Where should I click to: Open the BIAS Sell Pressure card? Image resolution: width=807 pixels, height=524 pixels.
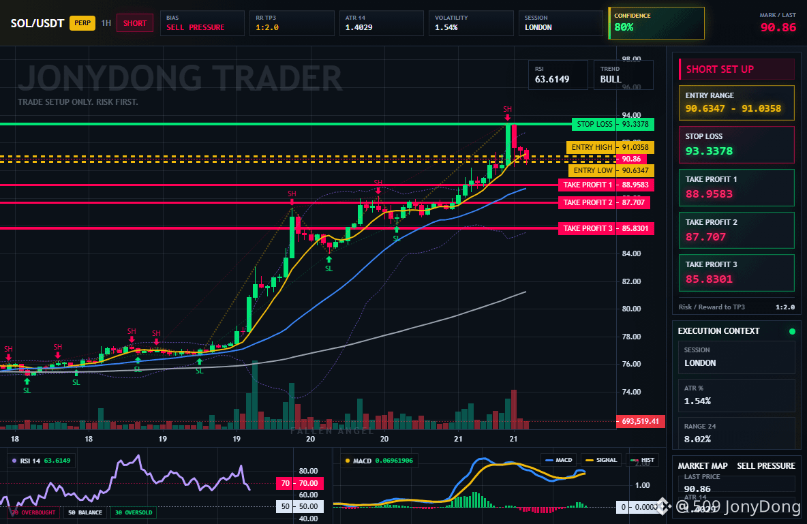202,23
